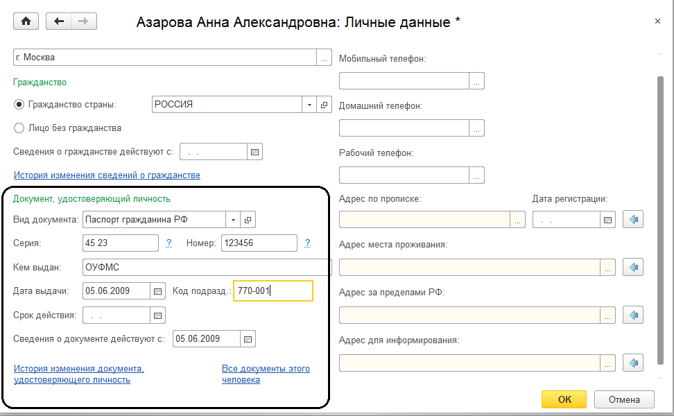Image resolution: width=674 pixels, height=416 pixels.
Task: Click the Кем выдан input field
Action: [205, 268]
